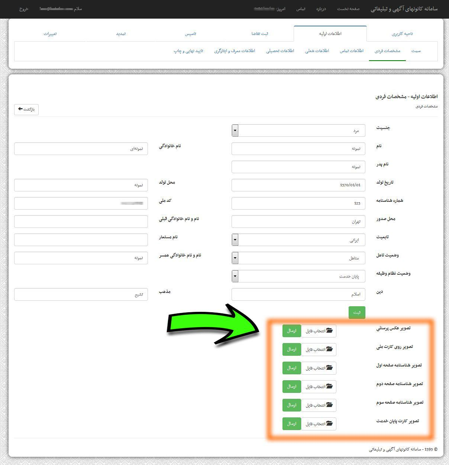Open the جنسیت dropdown

tap(298, 130)
